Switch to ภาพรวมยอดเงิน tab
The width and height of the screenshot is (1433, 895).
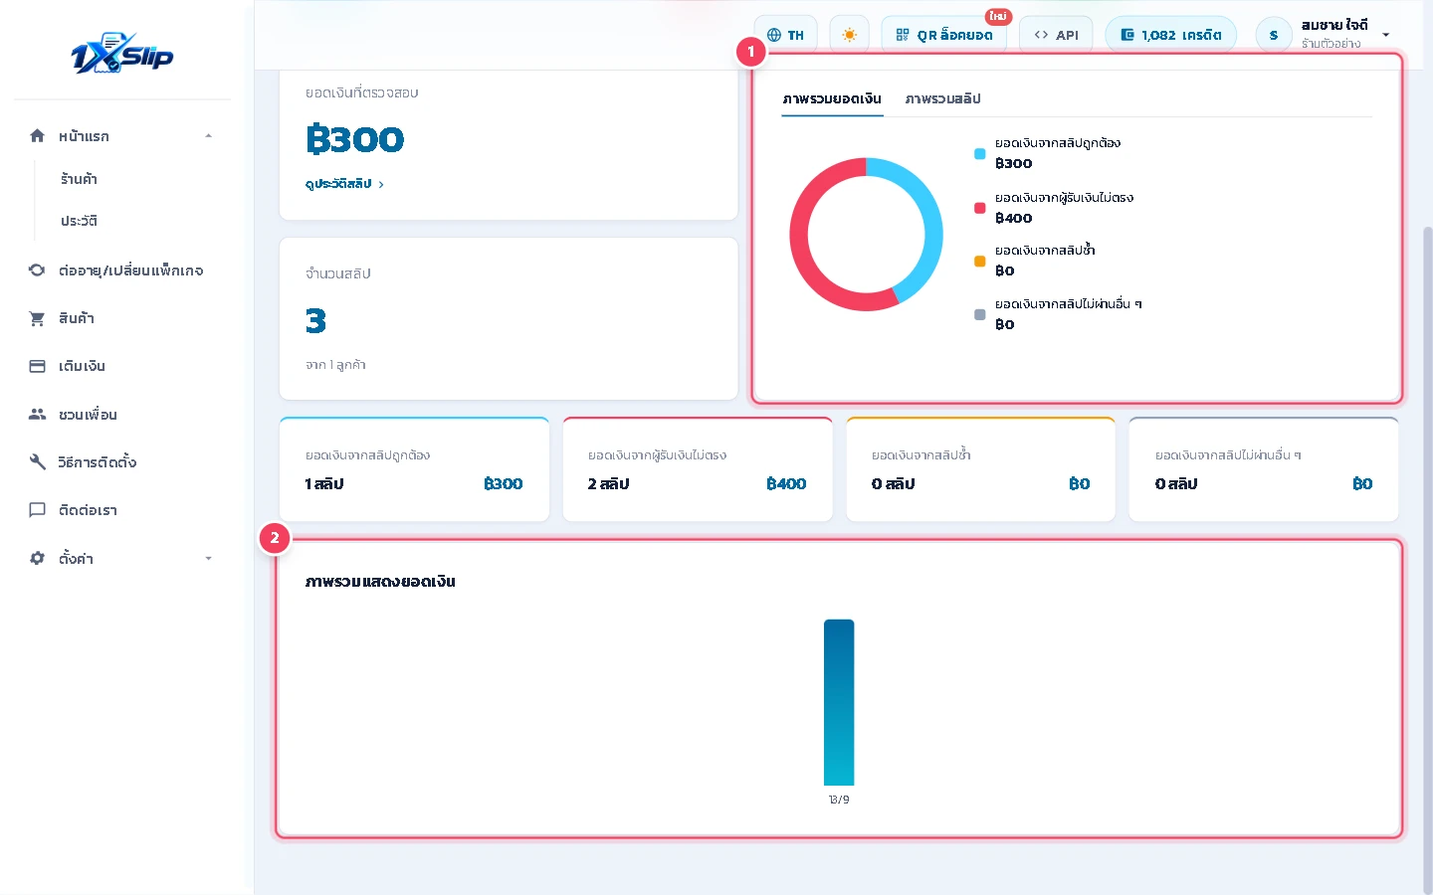click(x=832, y=98)
